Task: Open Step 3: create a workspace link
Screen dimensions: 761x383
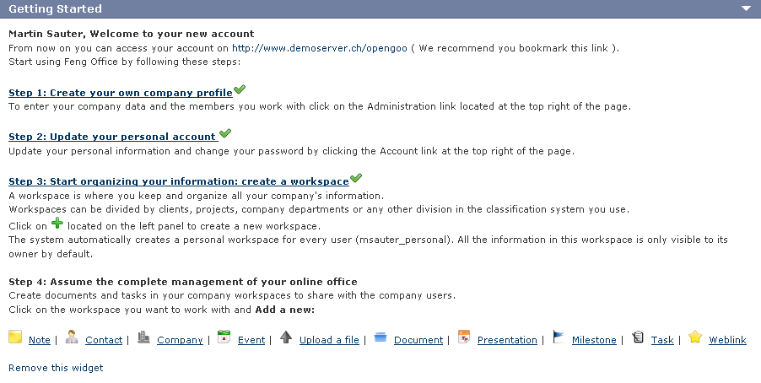Action: tap(179, 181)
